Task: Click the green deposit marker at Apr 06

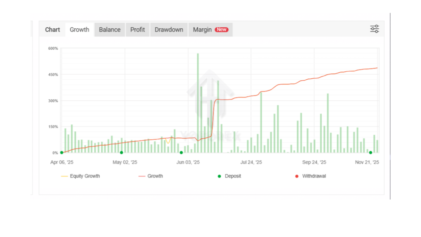Action: 62,153
